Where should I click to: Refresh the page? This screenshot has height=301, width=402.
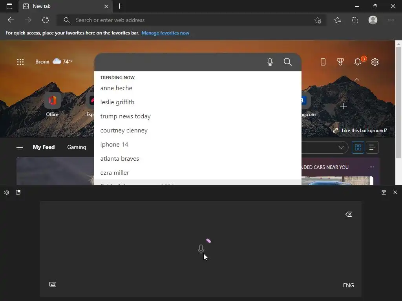click(46, 20)
